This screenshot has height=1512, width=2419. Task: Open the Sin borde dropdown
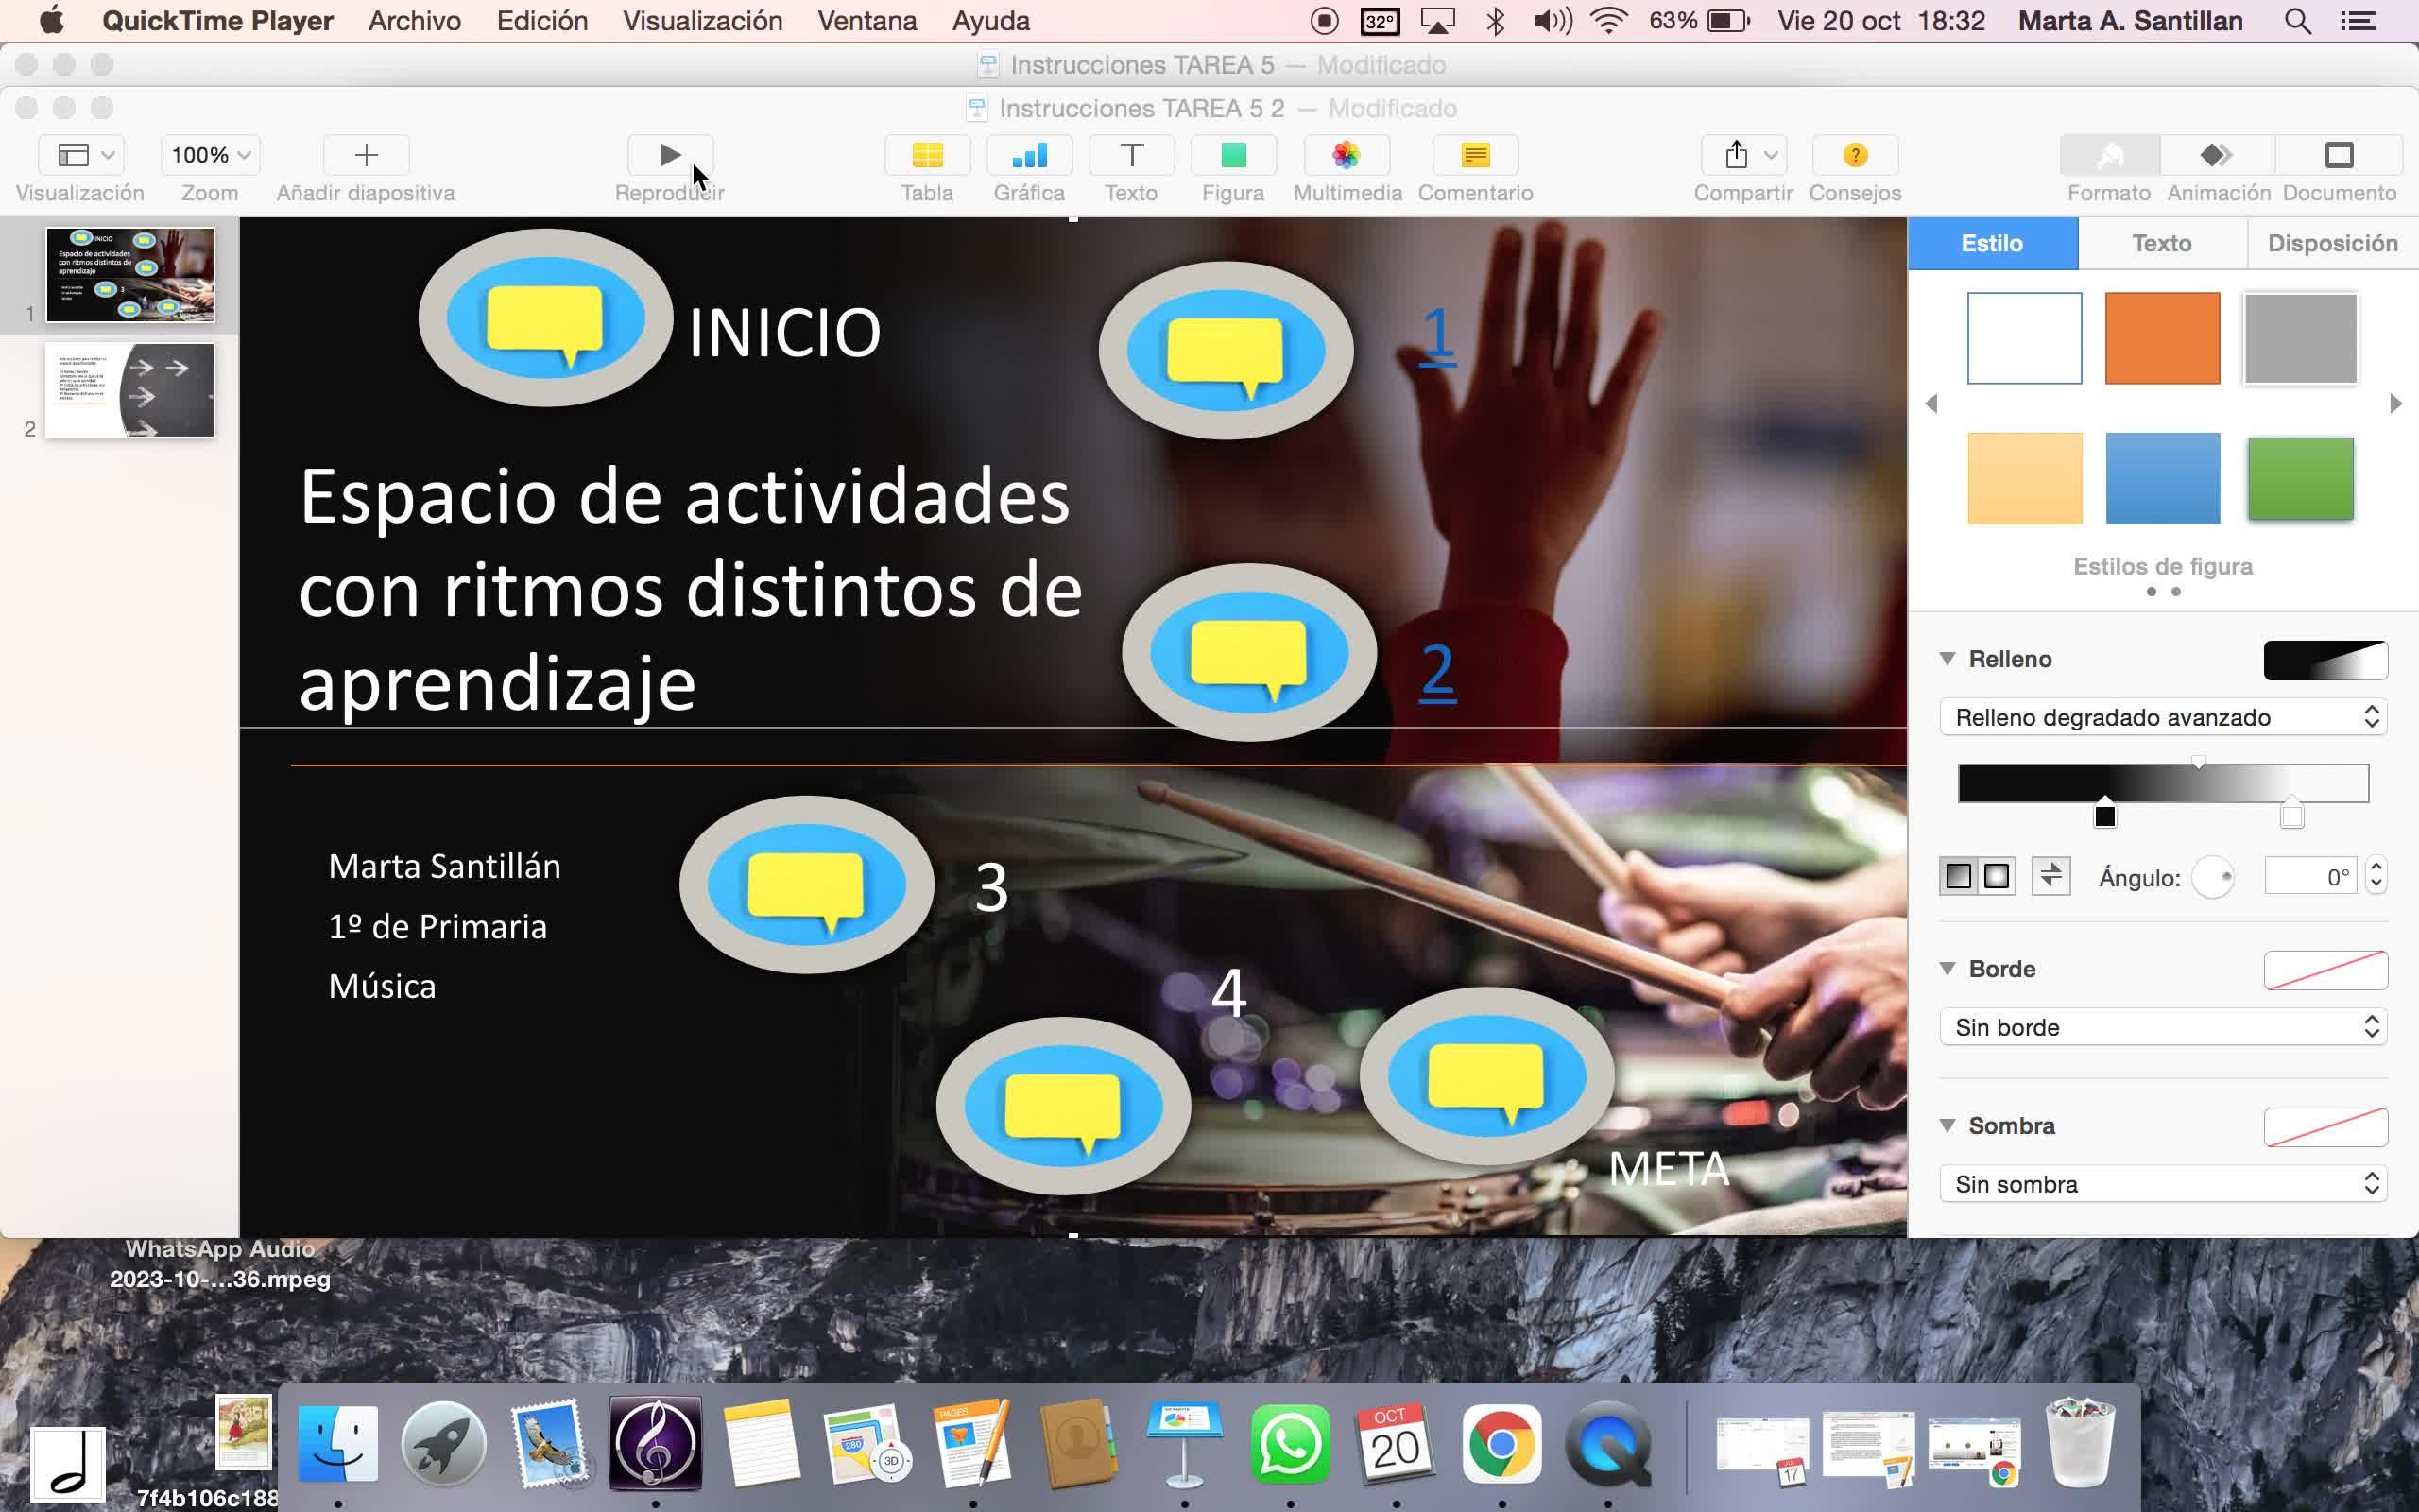coord(2162,1027)
